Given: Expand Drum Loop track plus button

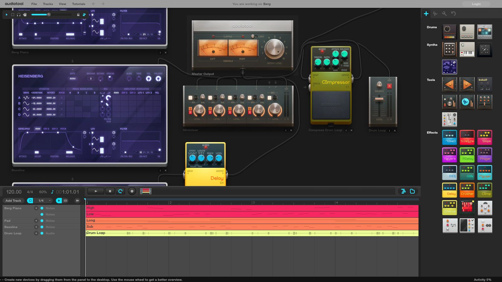Looking at the screenshot, I should click(x=36, y=233).
